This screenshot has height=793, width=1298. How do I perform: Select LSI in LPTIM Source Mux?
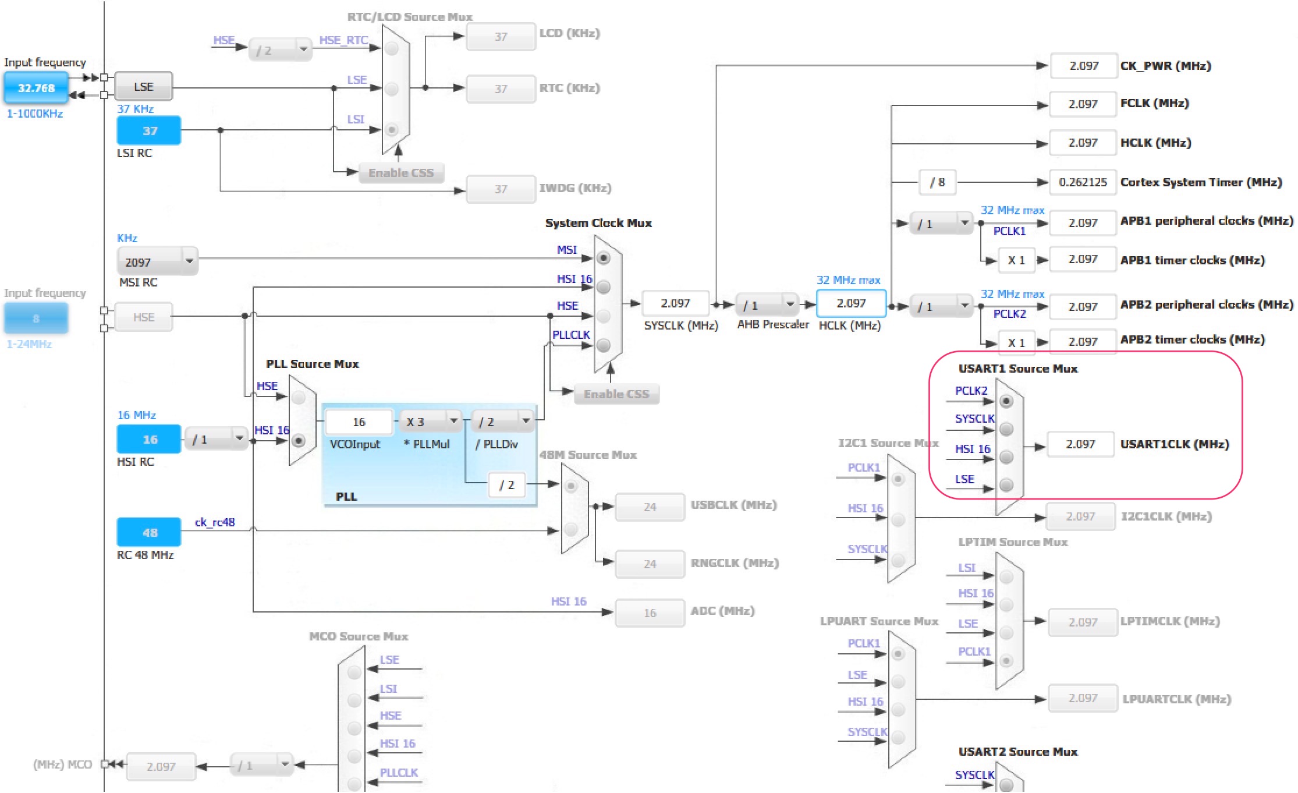(x=1006, y=577)
